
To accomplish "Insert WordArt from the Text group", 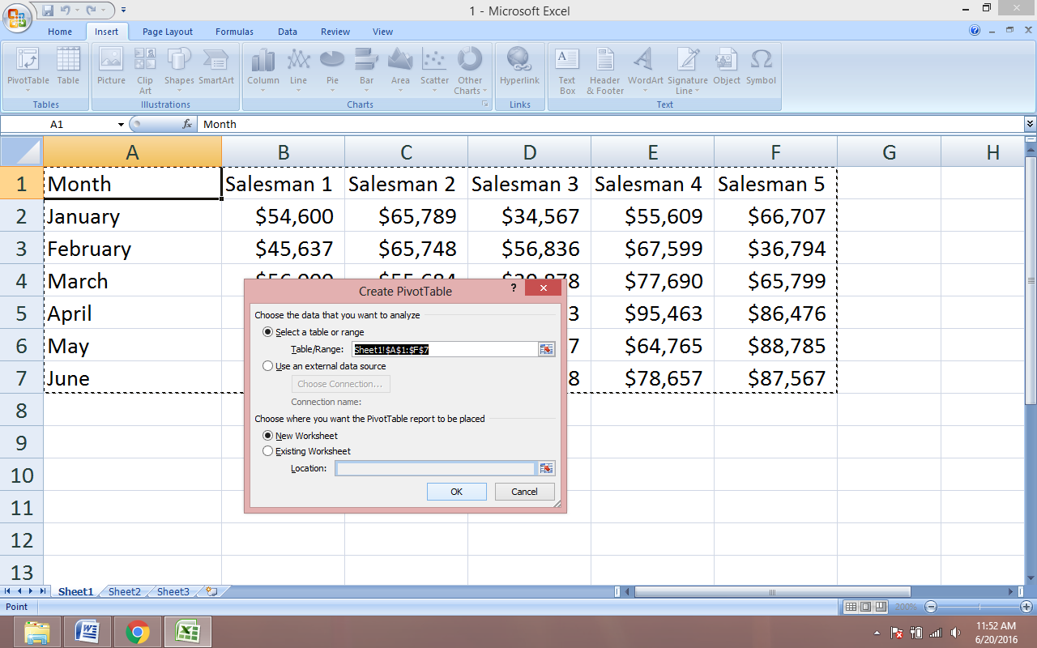I will tap(645, 69).
